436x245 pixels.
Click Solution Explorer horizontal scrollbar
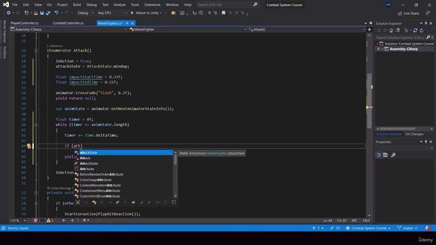point(397,129)
